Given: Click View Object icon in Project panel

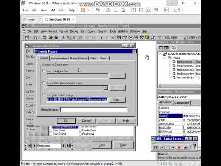Looking at the screenshot, I should [166, 47].
